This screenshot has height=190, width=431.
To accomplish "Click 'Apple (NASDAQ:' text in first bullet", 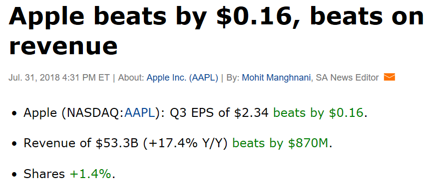I will (74, 113).
